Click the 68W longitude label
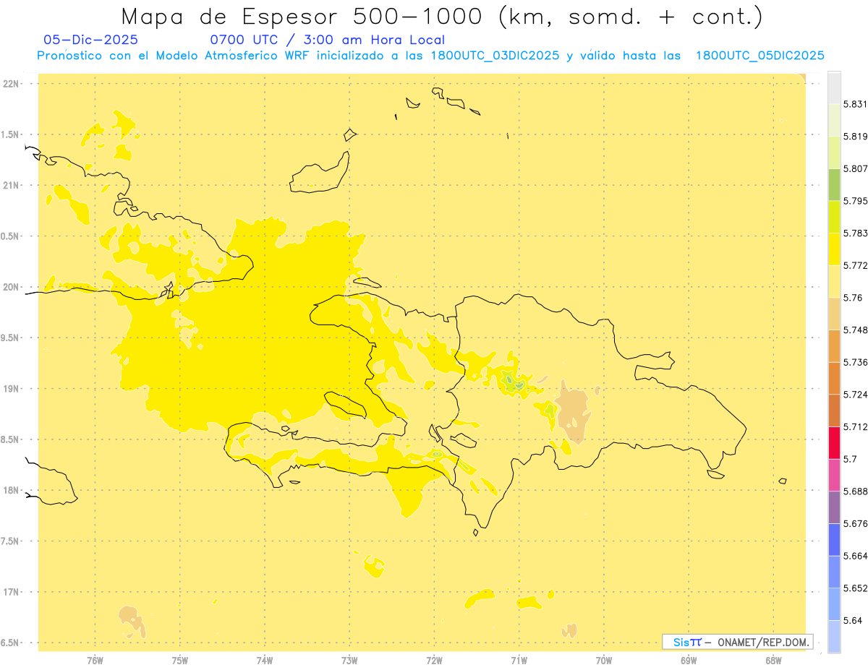Viewport: 868px width, 670px height. click(773, 661)
